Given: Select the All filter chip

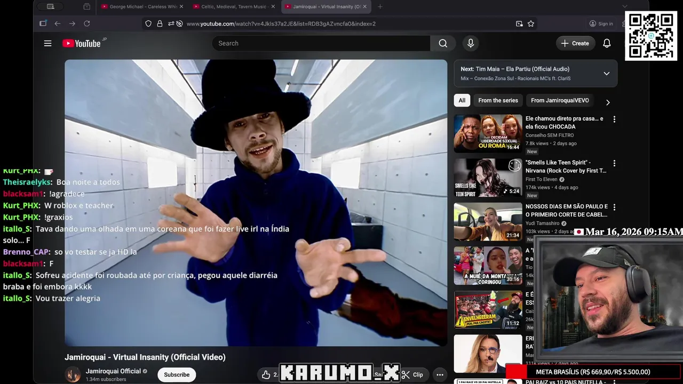Looking at the screenshot, I should tap(462, 100).
